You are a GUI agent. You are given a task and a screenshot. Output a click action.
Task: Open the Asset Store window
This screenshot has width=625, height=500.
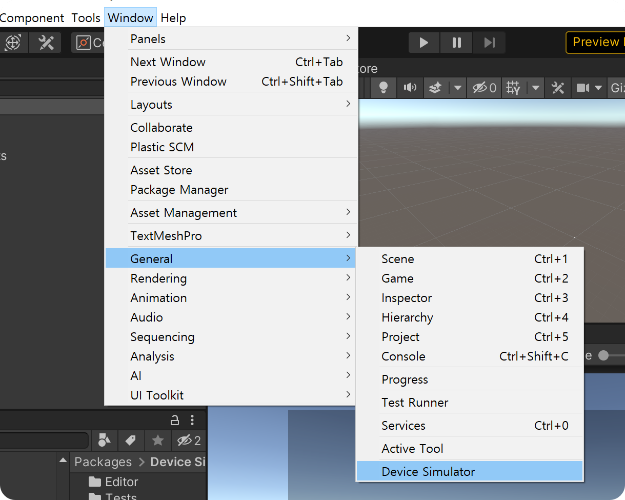point(231,170)
